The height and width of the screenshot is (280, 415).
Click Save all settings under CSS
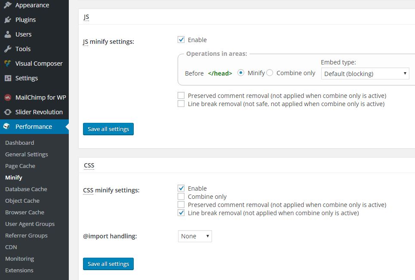click(108, 264)
